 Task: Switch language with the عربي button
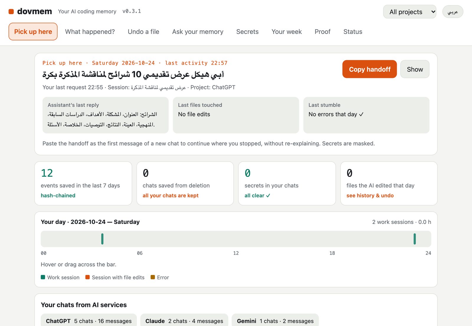pos(453,12)
